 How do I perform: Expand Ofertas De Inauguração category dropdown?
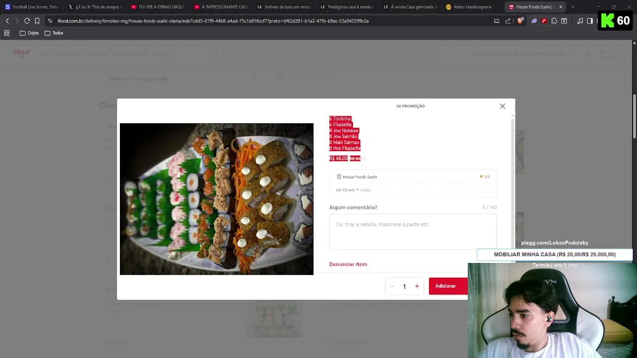(x=184, y=78)
